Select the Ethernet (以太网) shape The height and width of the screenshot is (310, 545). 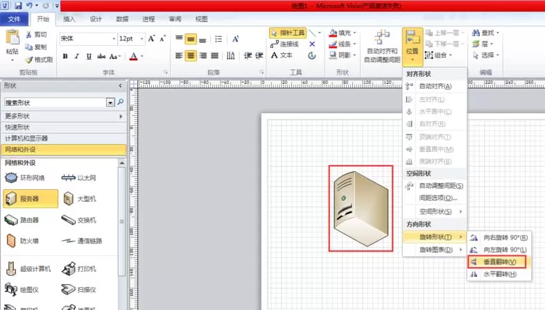78,178
